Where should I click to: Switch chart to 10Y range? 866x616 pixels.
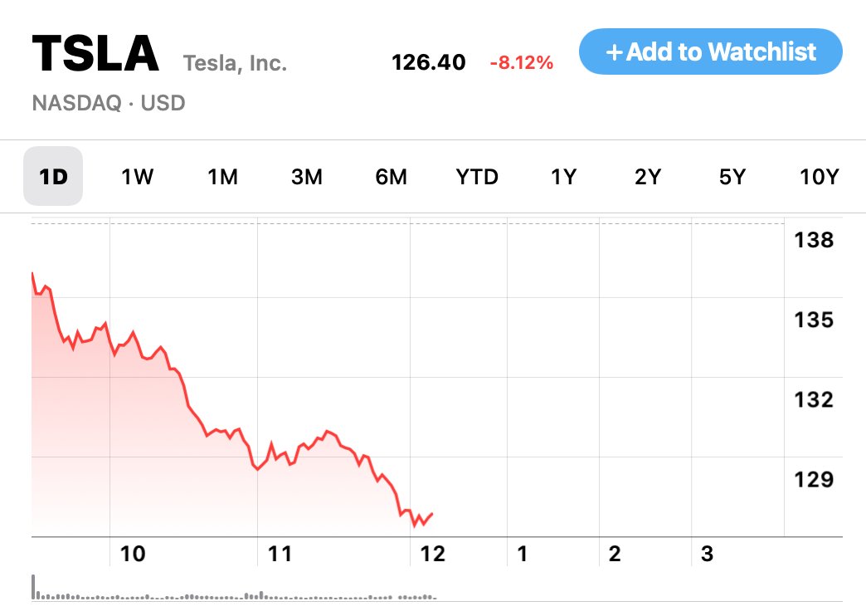[x=820, y=176]
